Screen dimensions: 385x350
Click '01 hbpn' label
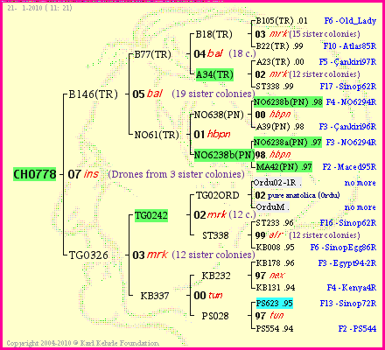[x=212, y=135]
